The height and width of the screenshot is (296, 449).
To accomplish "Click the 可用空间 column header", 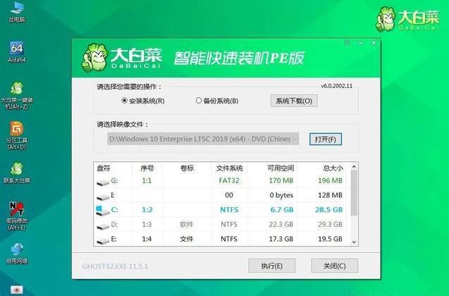I will coord(279,168).
